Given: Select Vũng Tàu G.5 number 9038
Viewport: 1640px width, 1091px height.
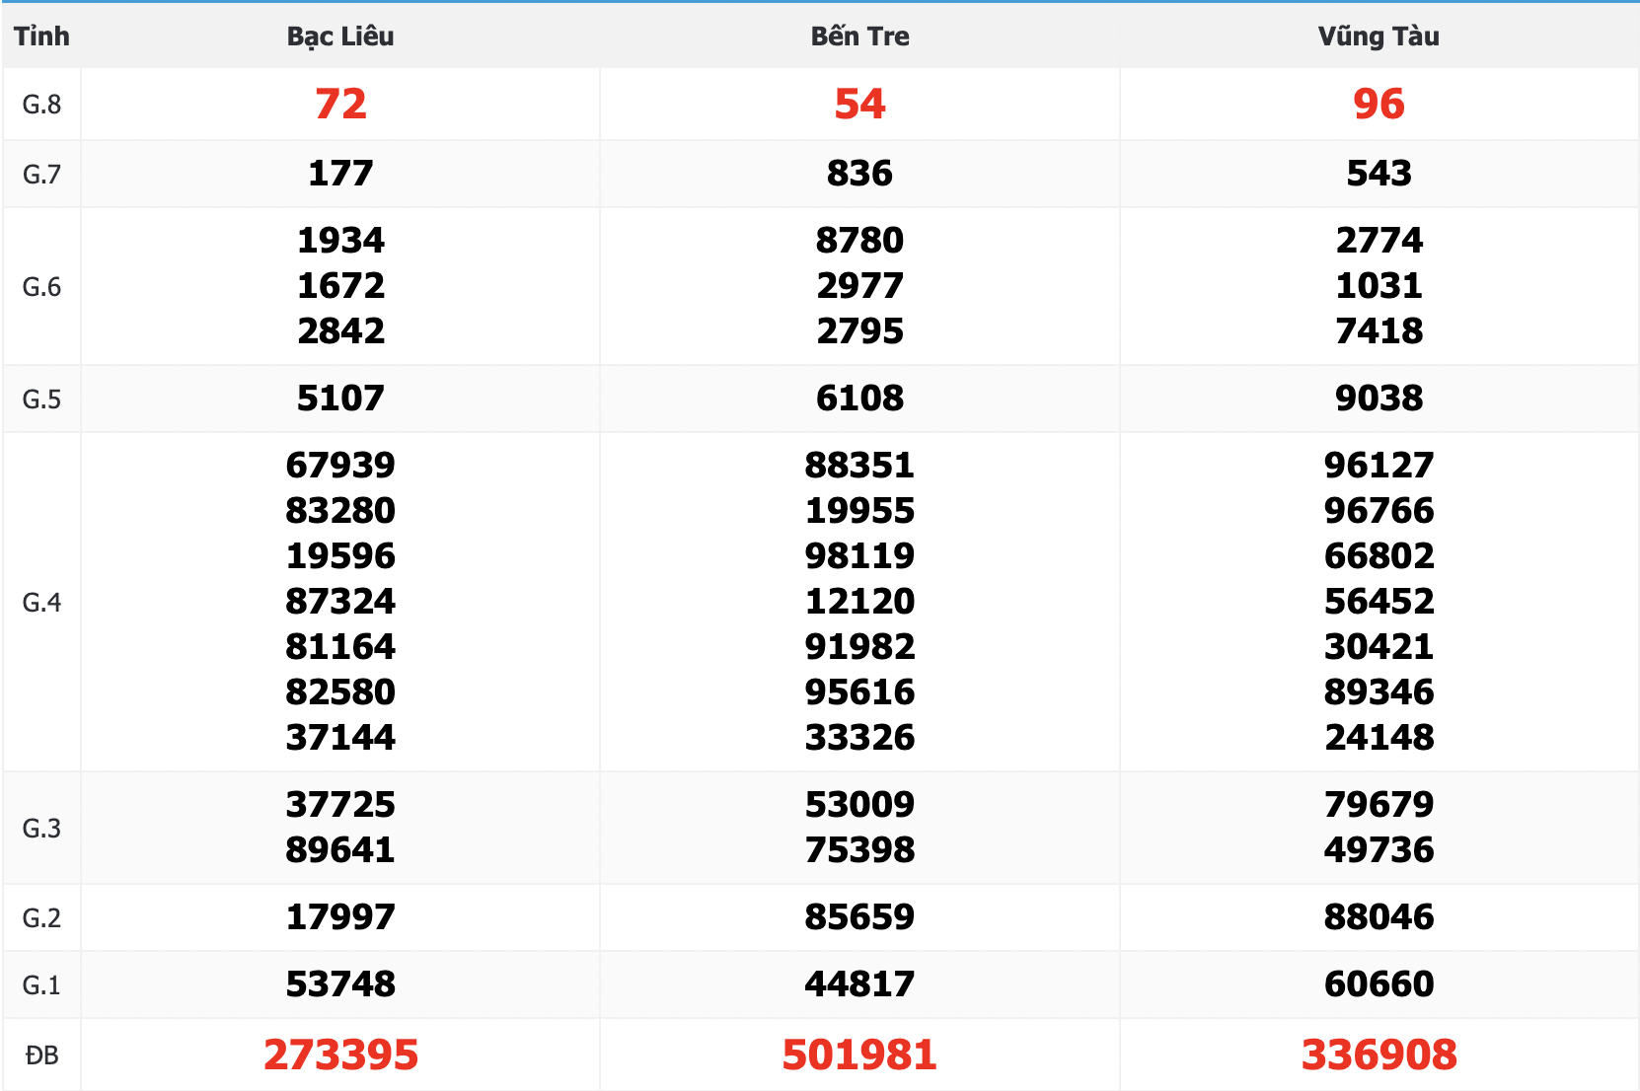Looking at the screenshot, I should click(x=1379, y=398).
